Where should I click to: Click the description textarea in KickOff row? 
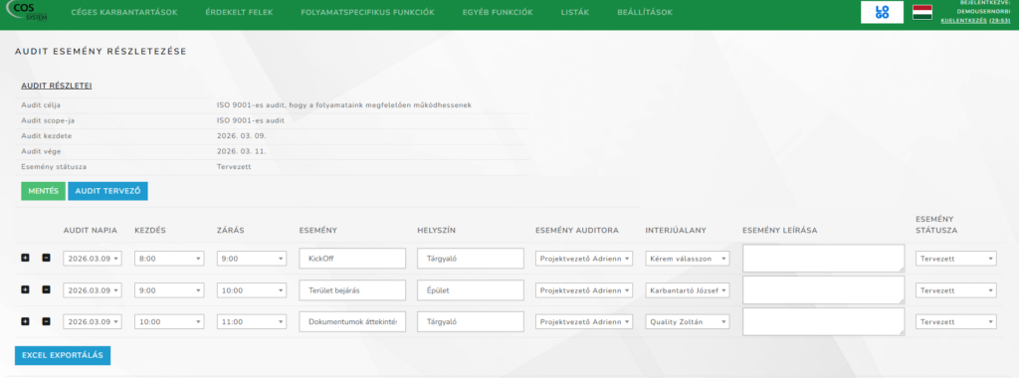pyautogui.click(x=823, y=258)
